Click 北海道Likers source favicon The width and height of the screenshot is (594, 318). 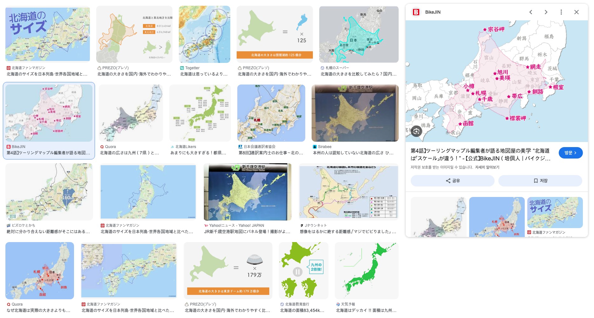click(x=172, y=147)
